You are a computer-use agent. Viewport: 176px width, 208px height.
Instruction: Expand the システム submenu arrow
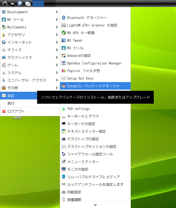(57, 73)
